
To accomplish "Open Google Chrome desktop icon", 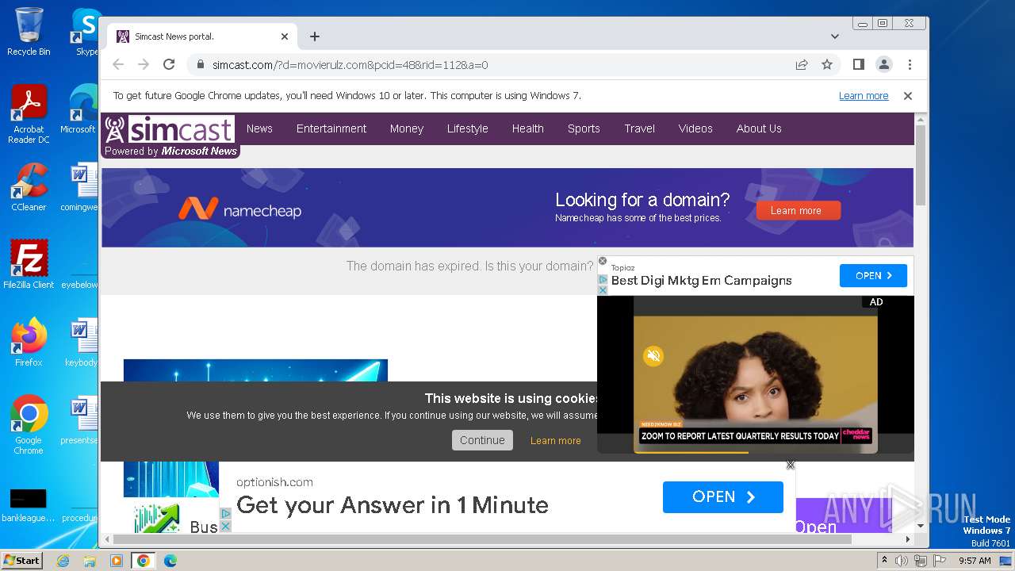I will [x=29, y=425].
